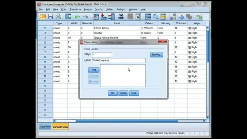Image resolution: width=247 pixels, height=139 pixels.
Task: Click the Use variable sets circles icon
Action: point(181,17)
